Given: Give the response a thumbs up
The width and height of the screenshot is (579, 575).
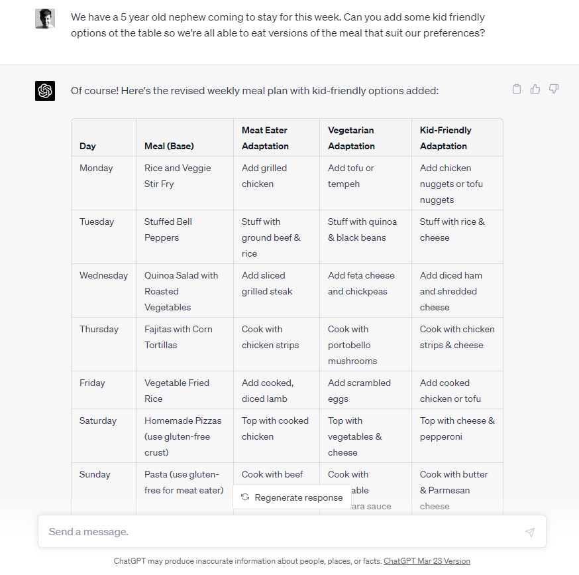Looking at the screenshot, I should click(x=535, y=89).
